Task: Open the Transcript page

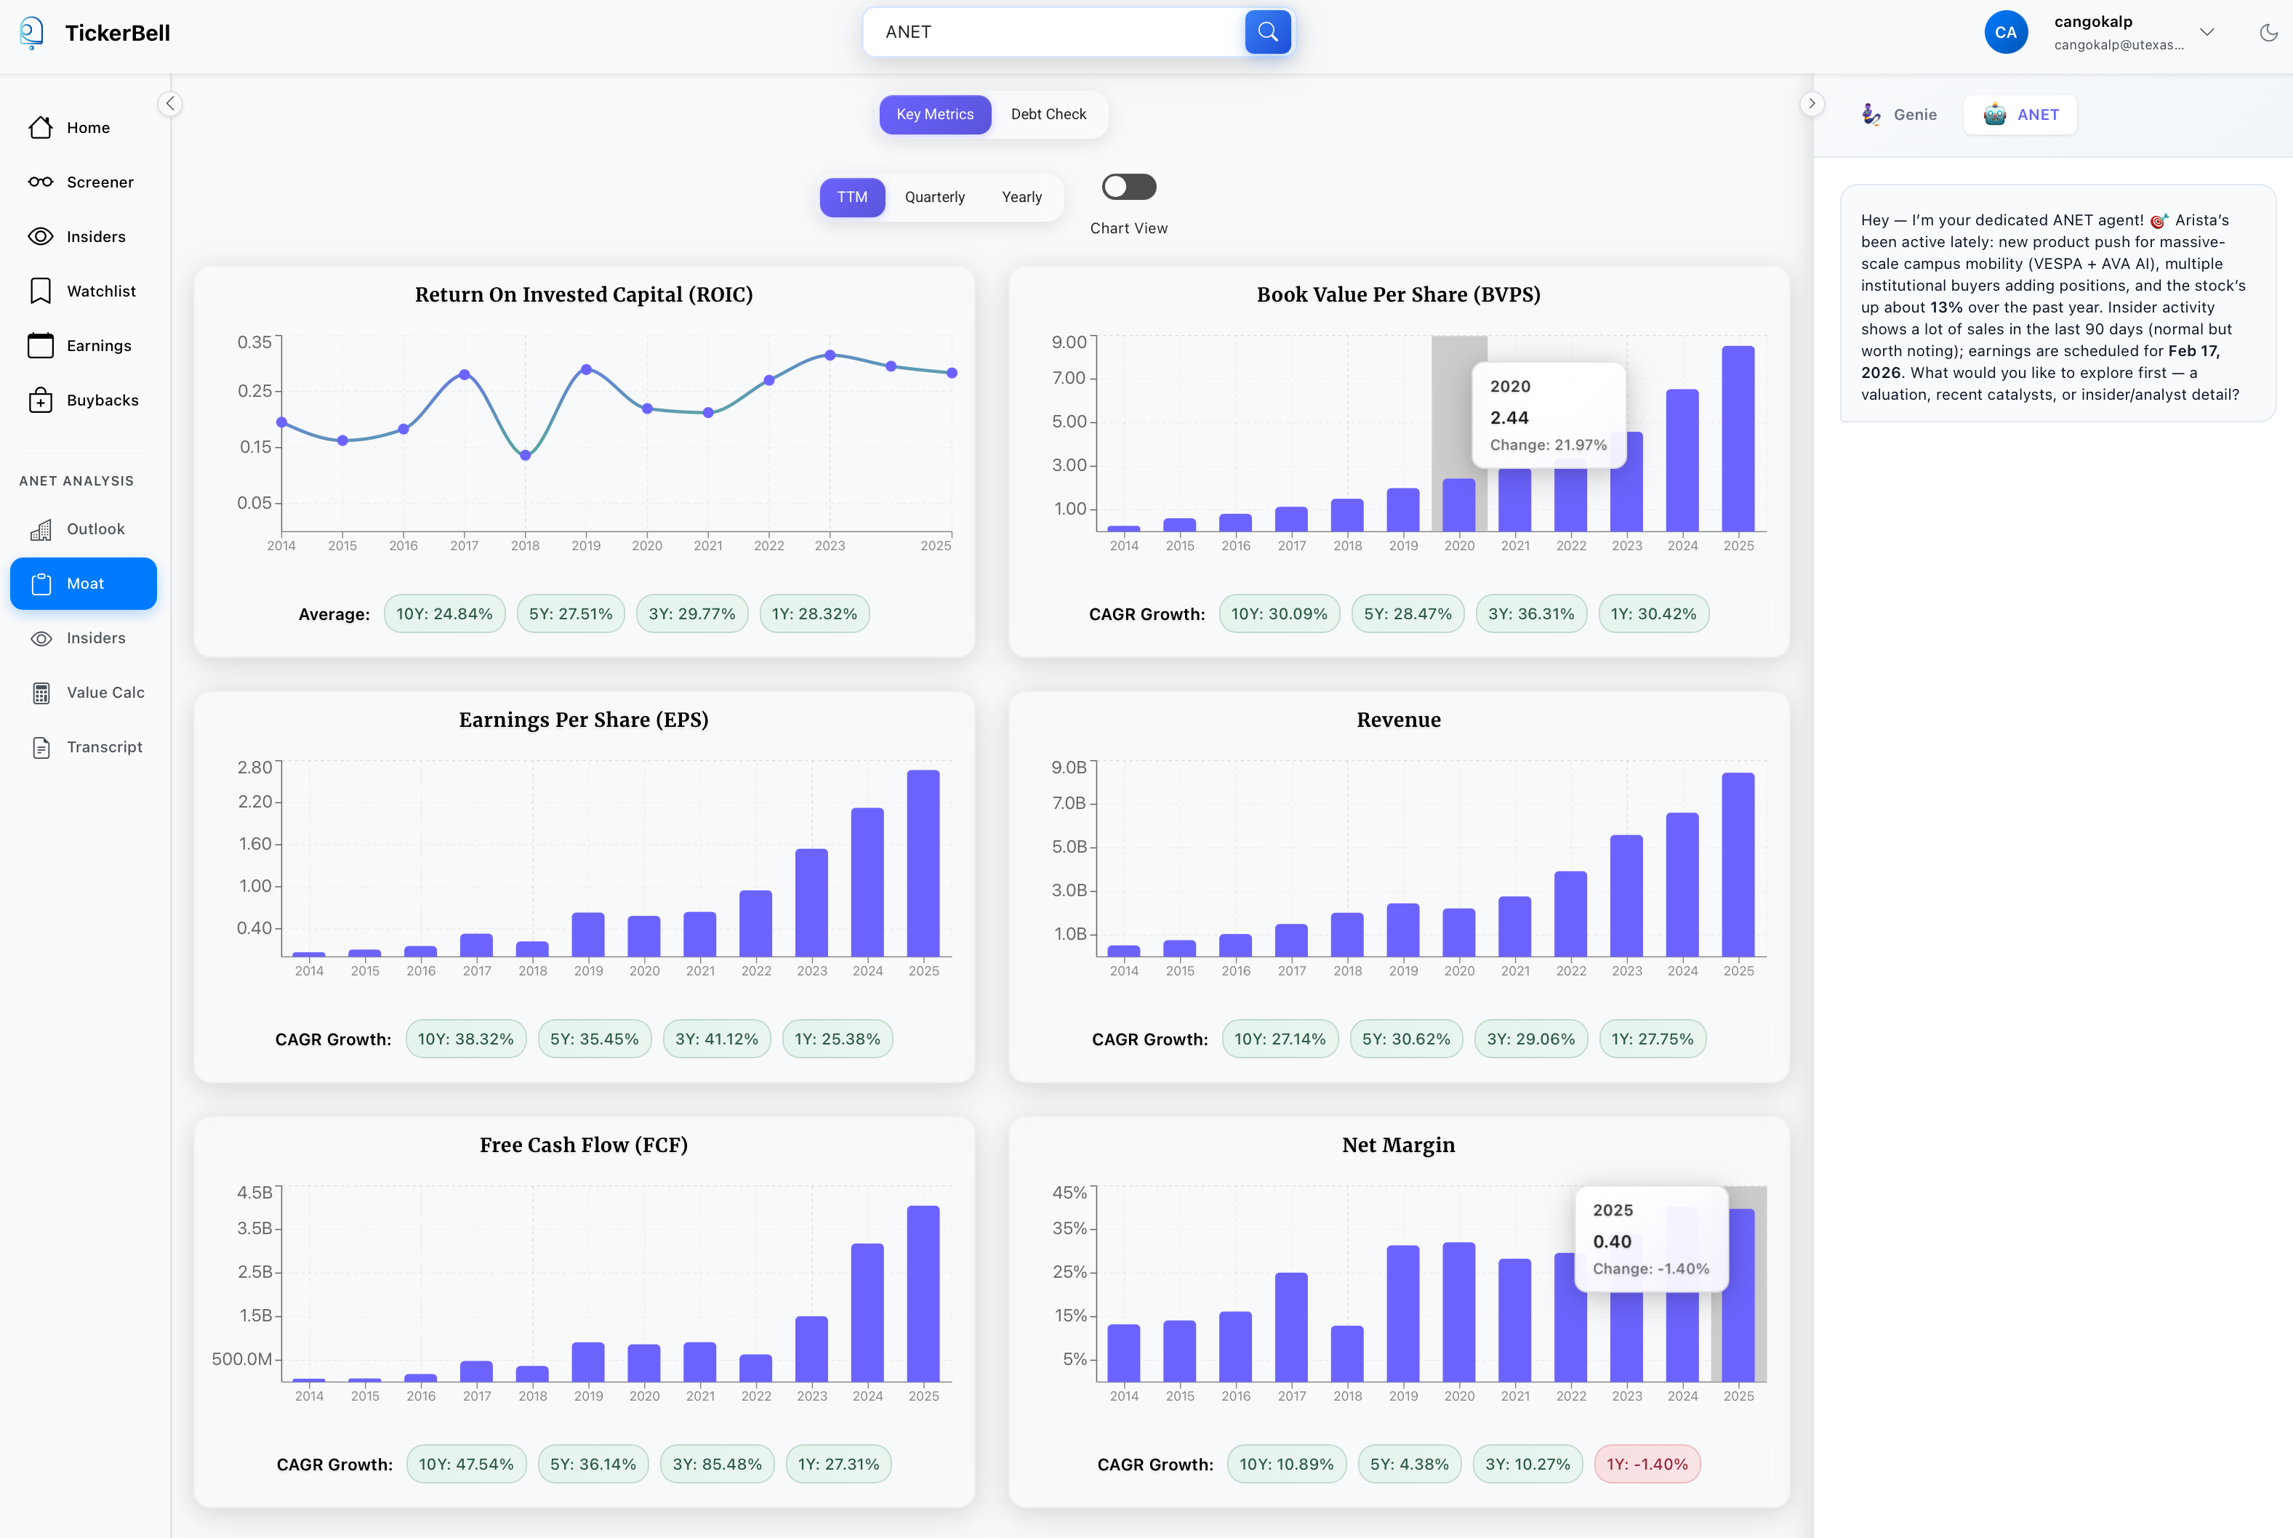Action: pos(103,747)
